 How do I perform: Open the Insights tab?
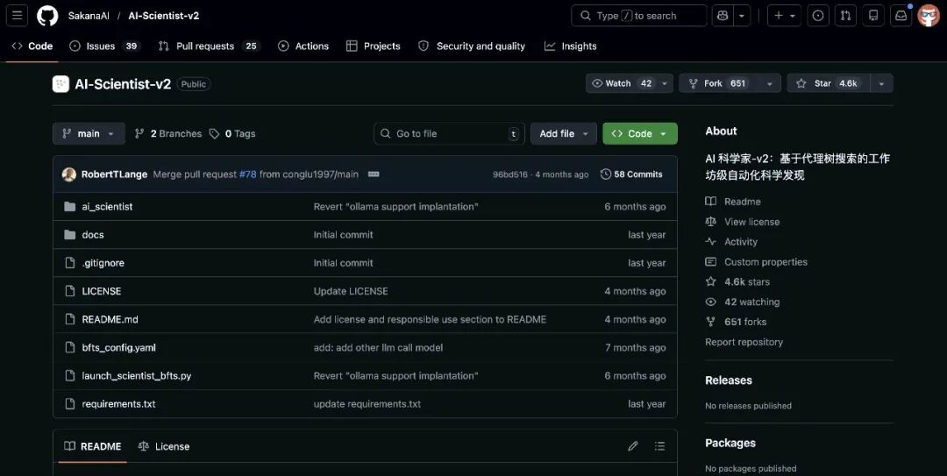click(x=571, y=46)
